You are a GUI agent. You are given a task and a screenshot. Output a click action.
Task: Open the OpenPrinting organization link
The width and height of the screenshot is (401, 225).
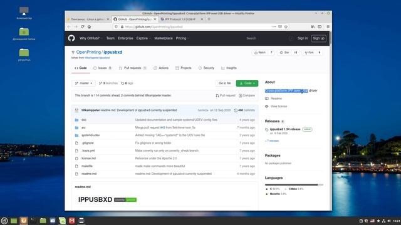[x=88, y=52]
